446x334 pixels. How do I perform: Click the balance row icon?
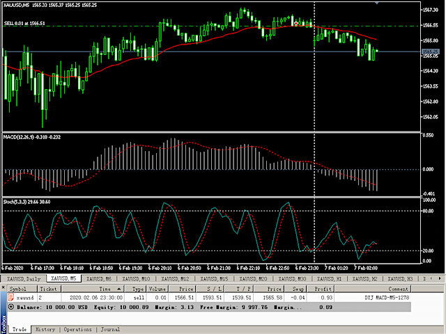11,306
